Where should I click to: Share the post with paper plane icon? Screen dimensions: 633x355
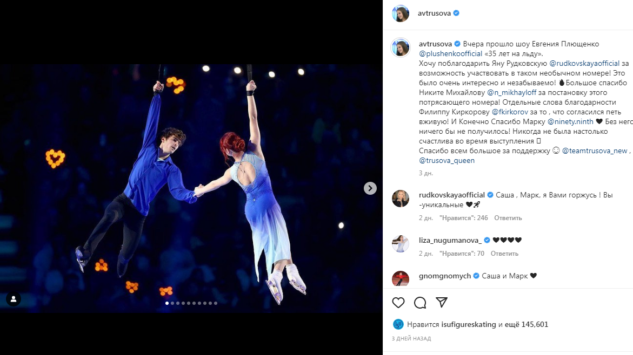(x=442, y=303)
